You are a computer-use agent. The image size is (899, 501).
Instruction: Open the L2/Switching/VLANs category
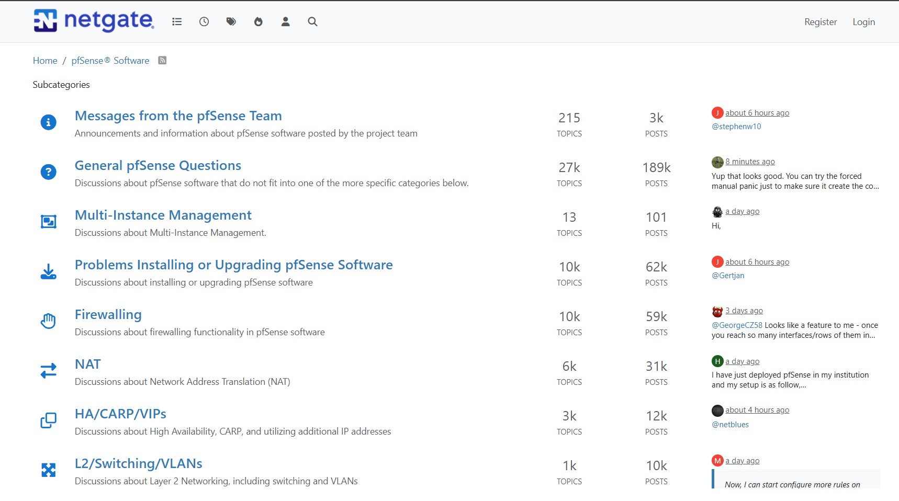click(138, 463)
